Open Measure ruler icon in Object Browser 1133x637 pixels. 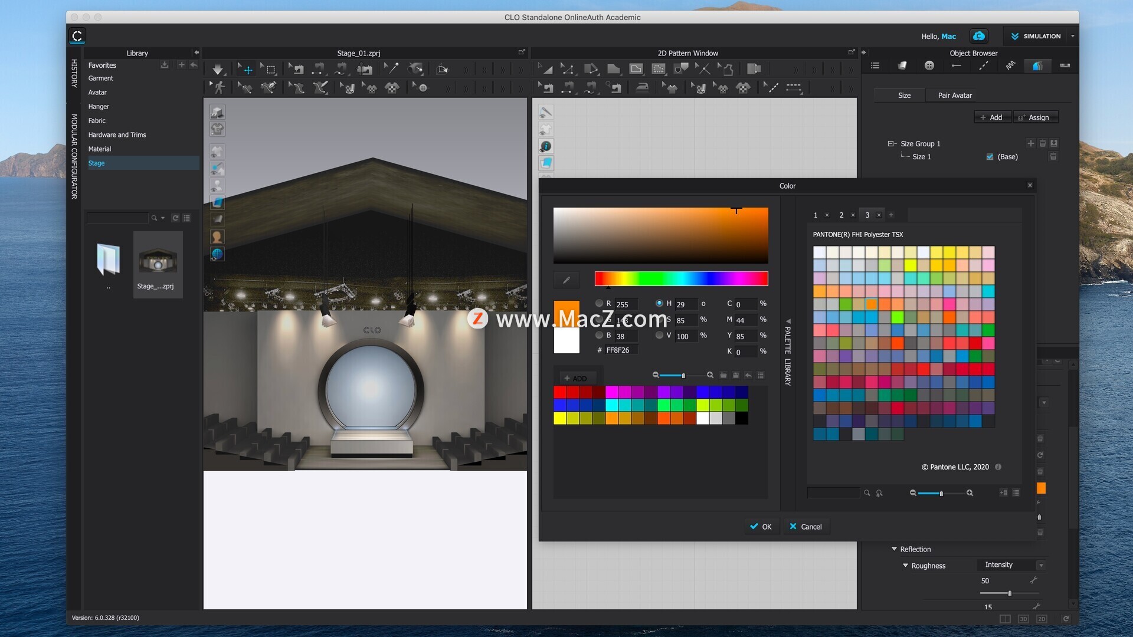(1065, 65)
